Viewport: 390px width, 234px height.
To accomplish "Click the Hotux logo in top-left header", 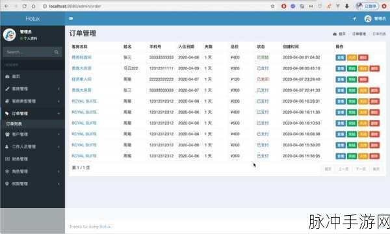I will pos(32,19).
